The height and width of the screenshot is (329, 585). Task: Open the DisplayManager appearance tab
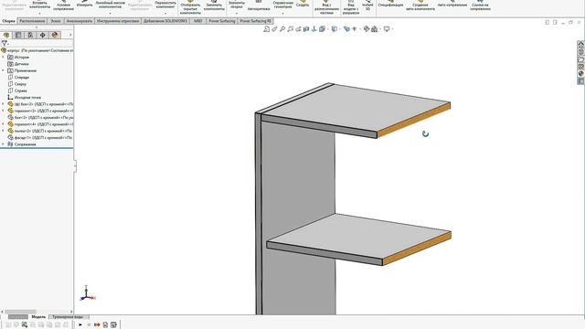coord(55,35)
